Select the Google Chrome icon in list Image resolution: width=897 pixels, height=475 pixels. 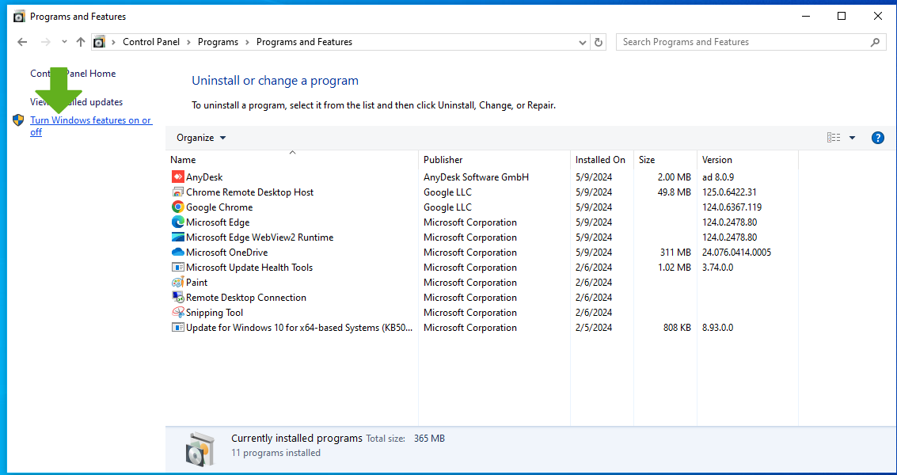pos(177,207)
